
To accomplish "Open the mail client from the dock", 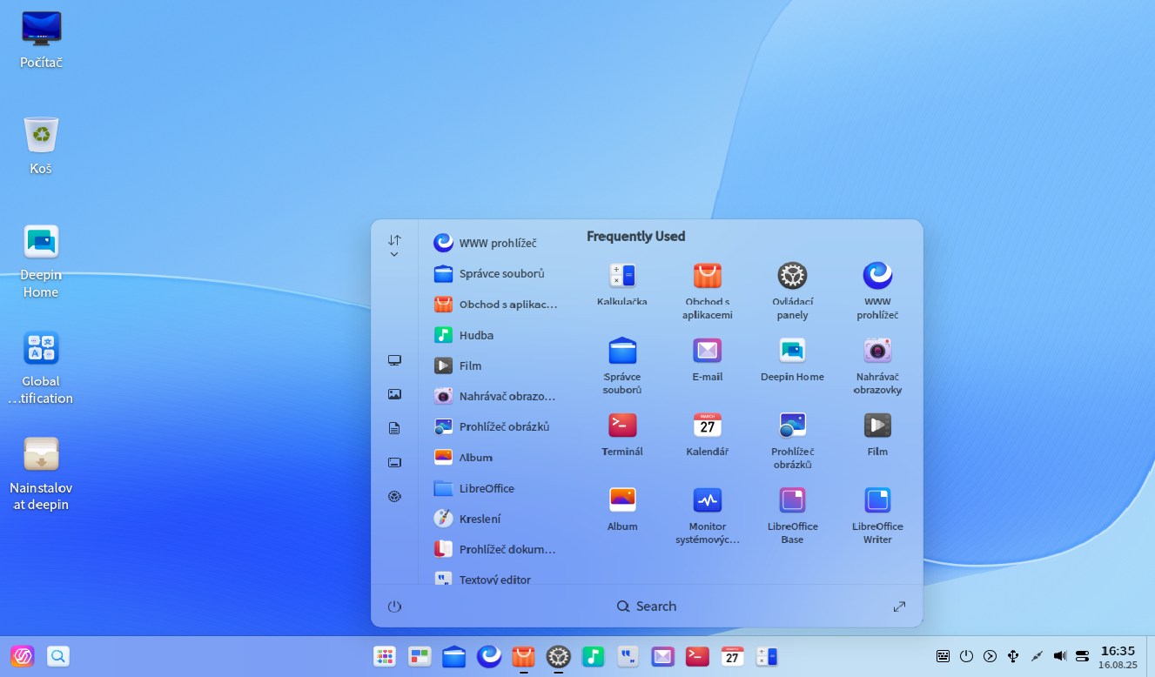I will coord(662,657).
